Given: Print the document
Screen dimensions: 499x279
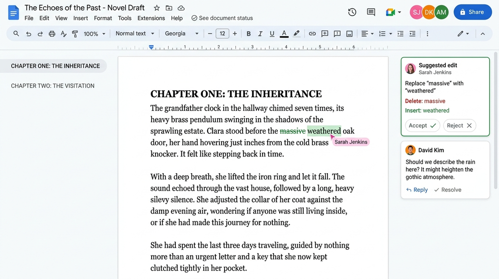Looking at the screenshot, I should [x=52, y=34].
